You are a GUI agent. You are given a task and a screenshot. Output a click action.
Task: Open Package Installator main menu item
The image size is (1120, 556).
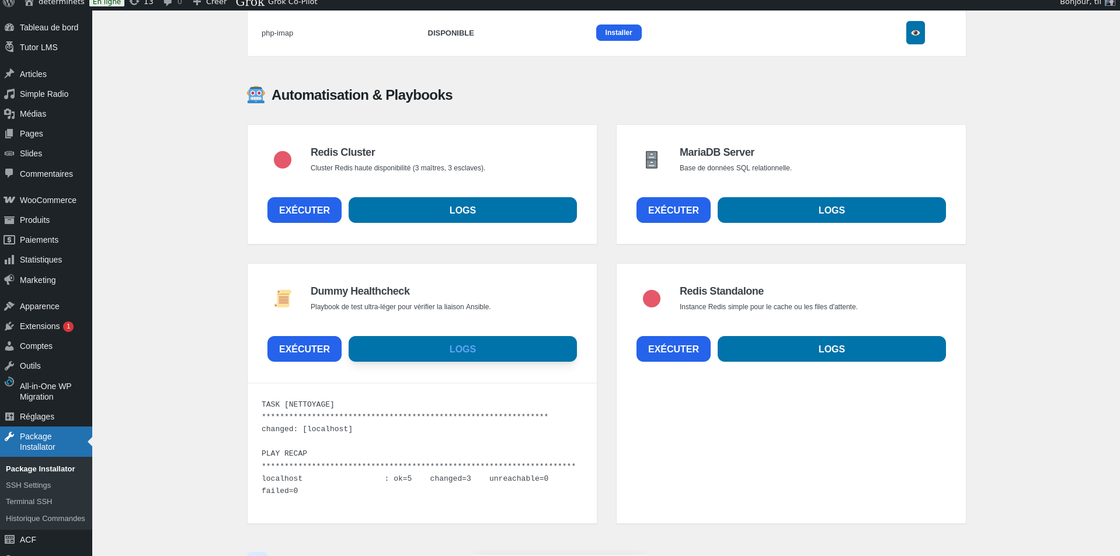pyautogui.click(x=46, y=442)
